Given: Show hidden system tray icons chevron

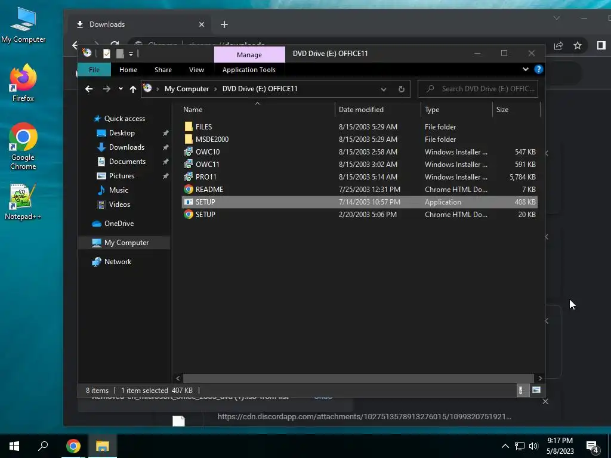Looking at the screenshot, I should [x=505, y=446].
